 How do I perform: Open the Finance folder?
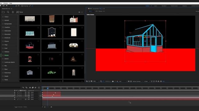pyautogui.click(x=7, y=41)
